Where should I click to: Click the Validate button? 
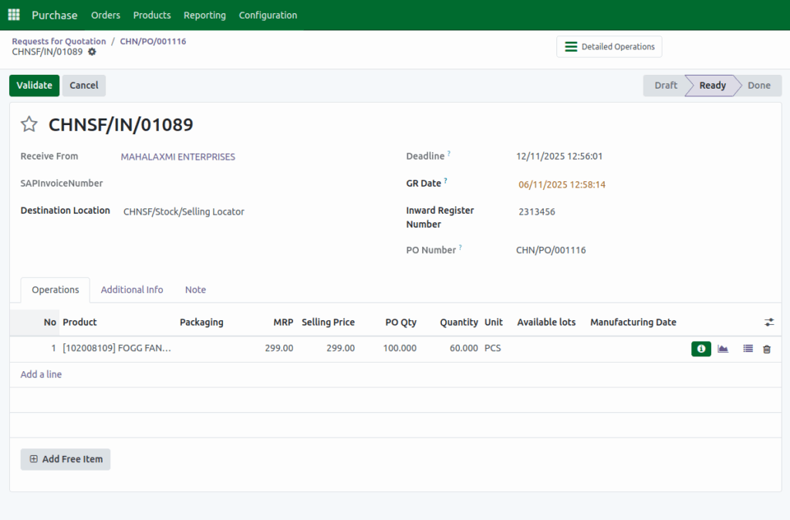(34, 85)
